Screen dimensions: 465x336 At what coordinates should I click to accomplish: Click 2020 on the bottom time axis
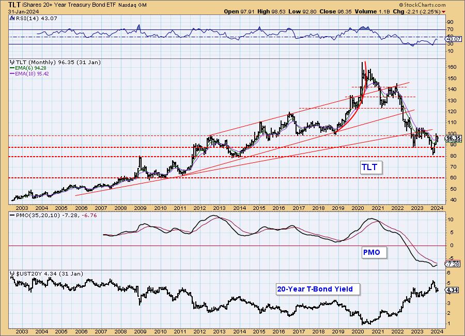[358, 331]
